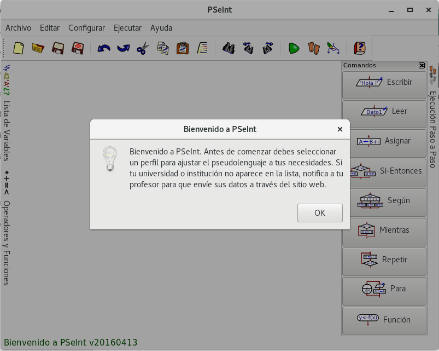This screenshot has height=351, width=439.
Task: Run the algorithm with the green play icon
Action: pyautogui.click(x=294, y=48)
